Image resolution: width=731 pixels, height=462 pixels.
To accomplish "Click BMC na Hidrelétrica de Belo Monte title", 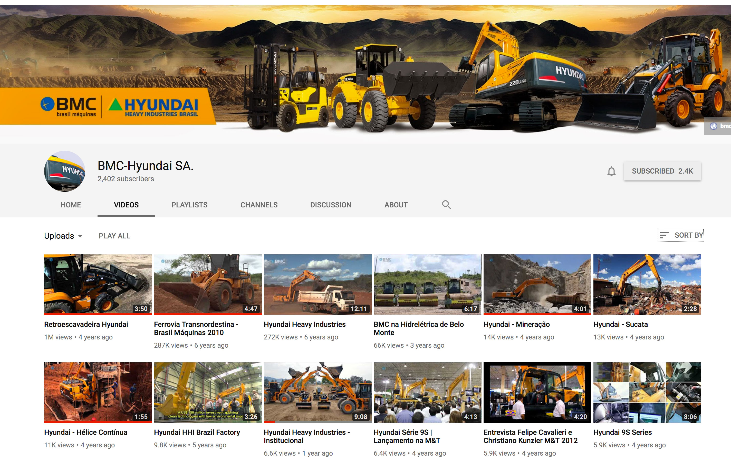I will pos(419,329).
